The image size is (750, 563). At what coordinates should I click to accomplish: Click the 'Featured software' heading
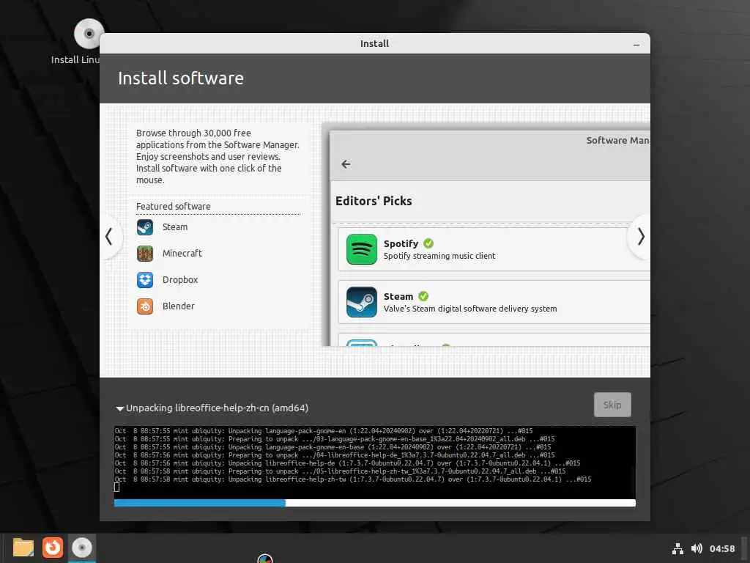click(173, 206)
